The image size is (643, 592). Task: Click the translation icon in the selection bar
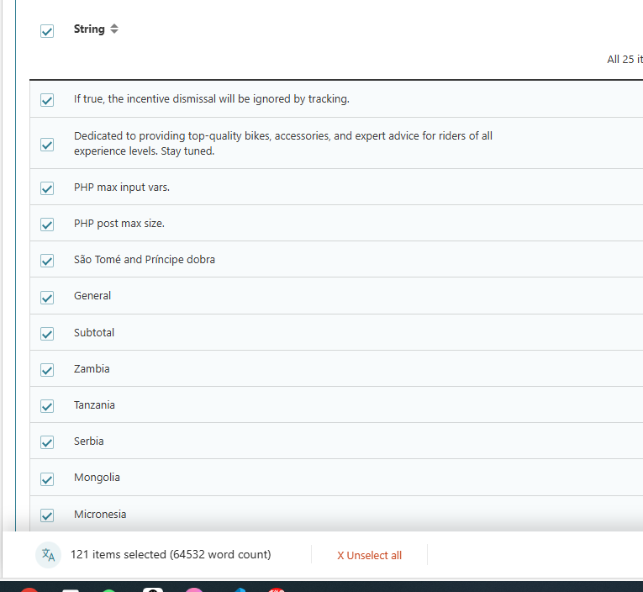coord(49,555)
